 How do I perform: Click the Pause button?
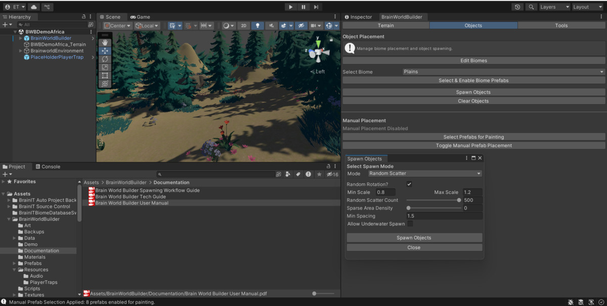[x=303, y=7]
